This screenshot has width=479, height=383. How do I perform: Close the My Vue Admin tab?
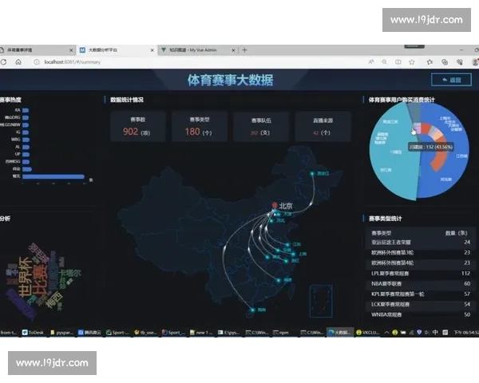tap(233, 50)
